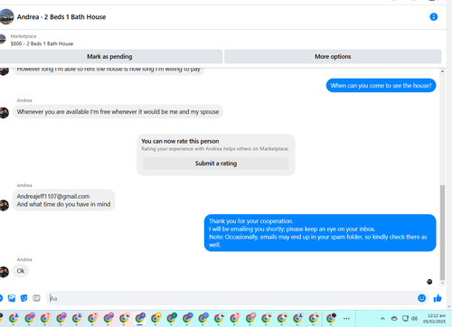Click Andrea's avatar beside the Ok message
Viewport: 452px width, 327px height.
coord(5,272)
